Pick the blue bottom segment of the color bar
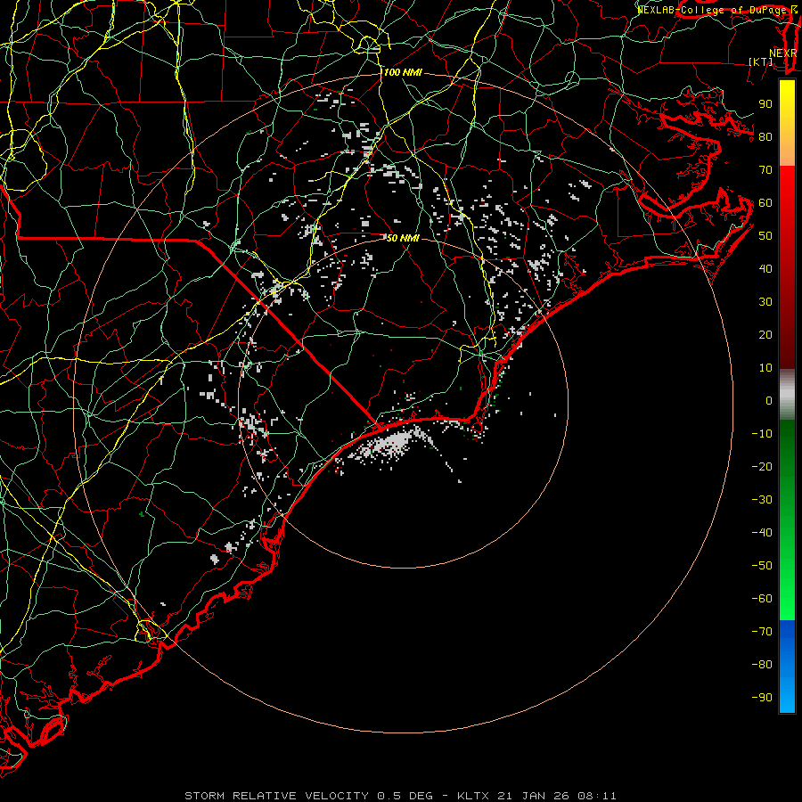The width and height of the screenshot is (802, 802). coord(787,667)
